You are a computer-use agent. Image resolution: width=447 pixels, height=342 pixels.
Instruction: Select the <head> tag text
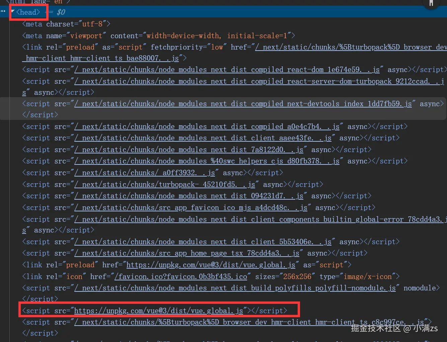(28, 12)
